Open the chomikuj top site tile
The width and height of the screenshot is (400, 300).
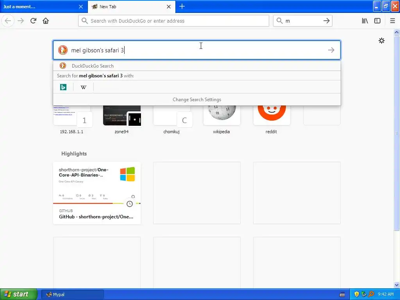(x=172, y=120)
